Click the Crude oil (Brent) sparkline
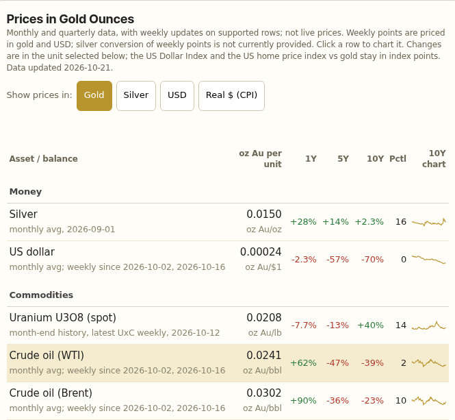The width and height of the screenshot is (455, 420). click(x=429, y=401)
